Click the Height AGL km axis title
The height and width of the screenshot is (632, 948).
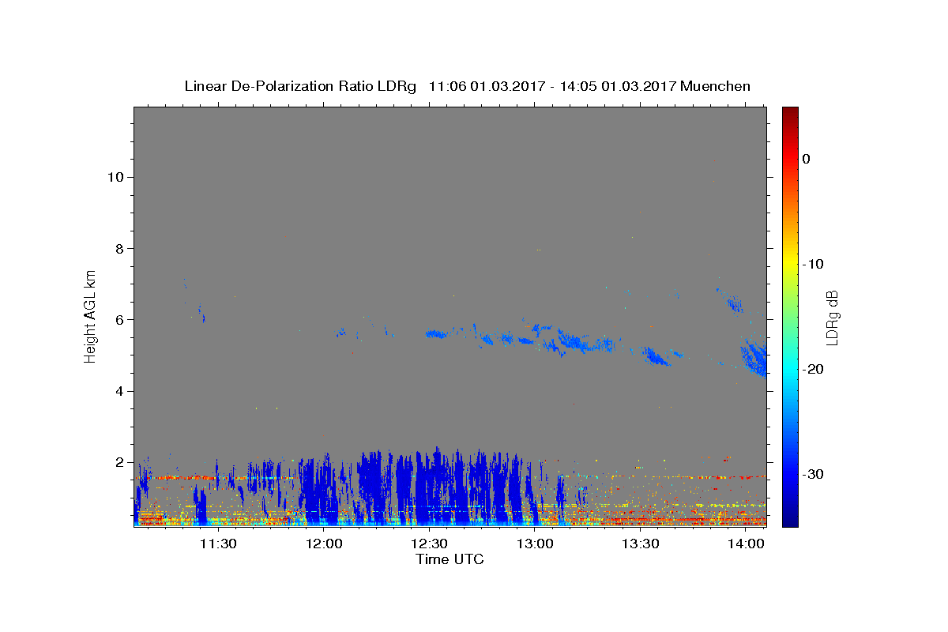point(91,315)
